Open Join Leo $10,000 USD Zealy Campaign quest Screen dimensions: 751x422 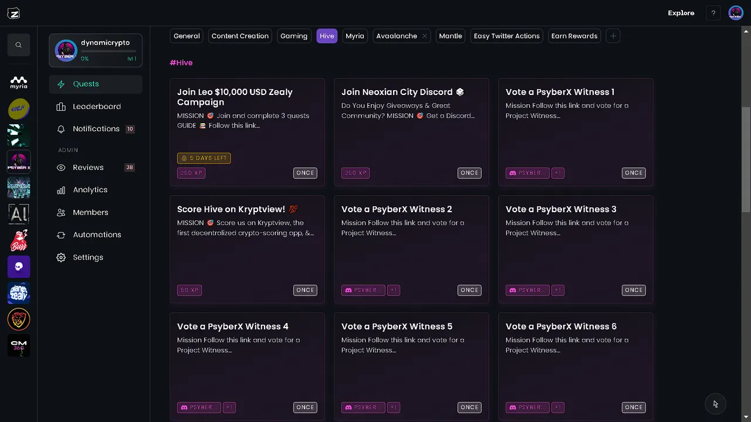pos(247,132)
